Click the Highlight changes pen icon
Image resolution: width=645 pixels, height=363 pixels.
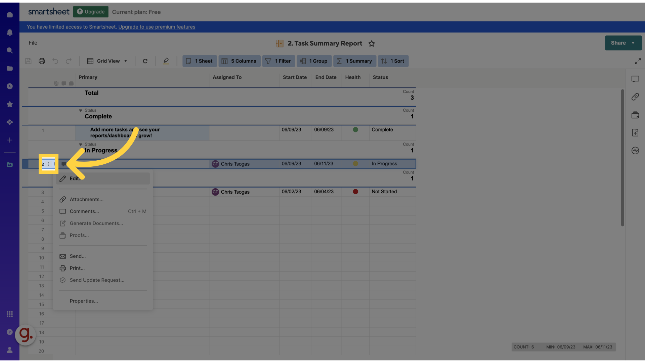coord(166,61)
